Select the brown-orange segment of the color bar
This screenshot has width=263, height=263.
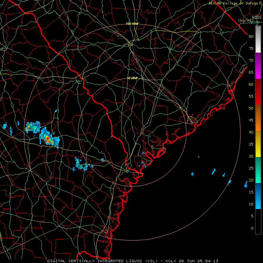[258, 117]
